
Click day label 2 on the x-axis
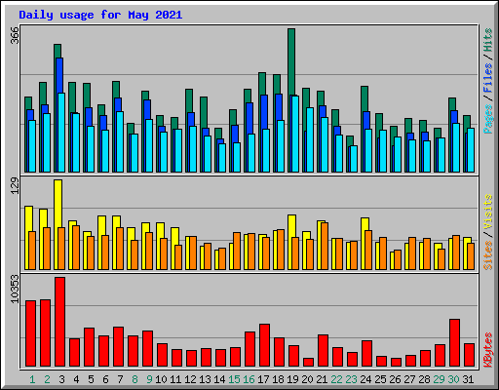[x=47, y=379]
